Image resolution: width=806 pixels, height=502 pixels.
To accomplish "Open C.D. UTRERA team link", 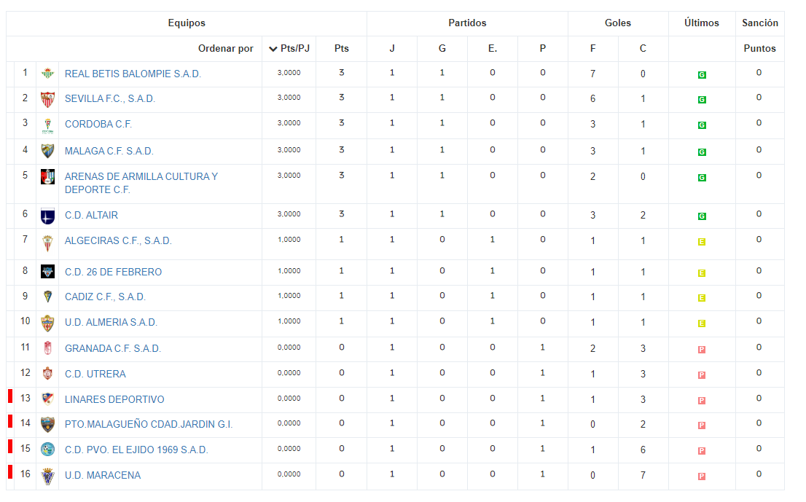I will point(95,374).
